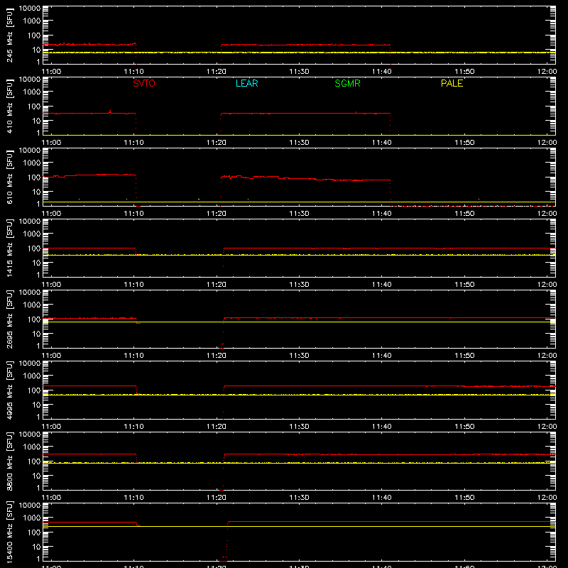Select the 8800 MHz [SFU] axis label
568x568 pixels.
click(x=10, y=461)
